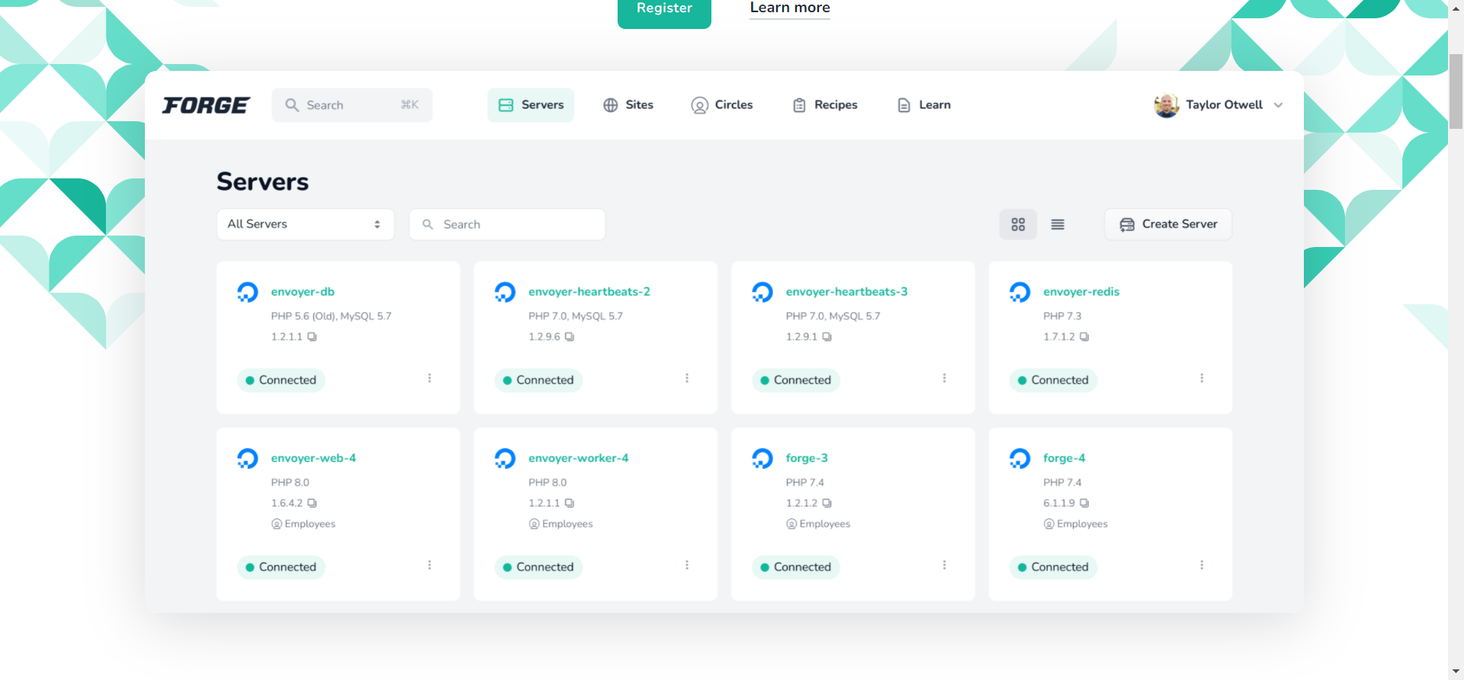
Task: Click DigitalOcean icon on forge-3 card
Action: 762,458
